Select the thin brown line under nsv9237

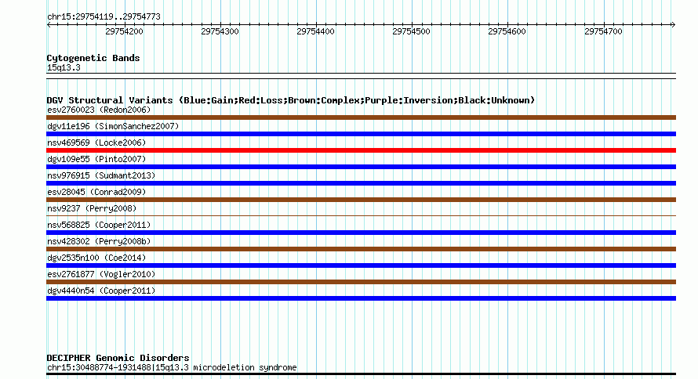(x=361, y=216)
